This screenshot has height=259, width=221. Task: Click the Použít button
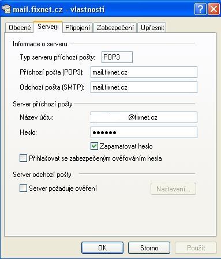point(196,247)
